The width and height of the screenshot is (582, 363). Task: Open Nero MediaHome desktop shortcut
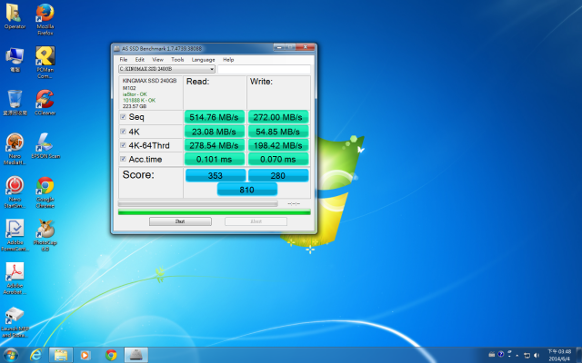[15, 149]
